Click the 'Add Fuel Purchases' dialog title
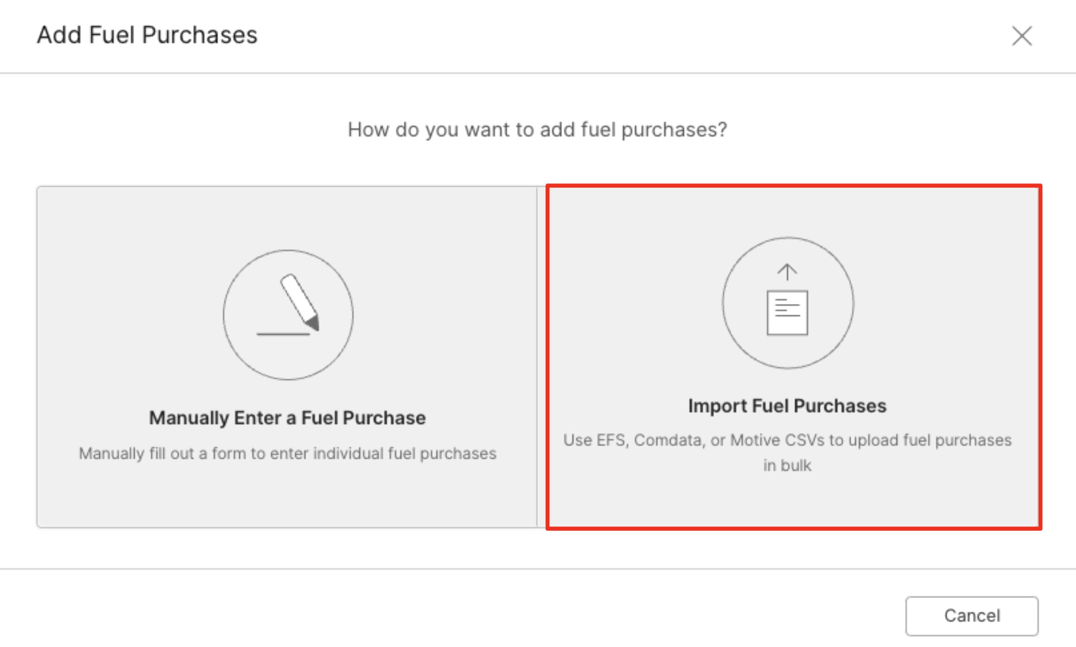1076x647 pixels. 147,35
